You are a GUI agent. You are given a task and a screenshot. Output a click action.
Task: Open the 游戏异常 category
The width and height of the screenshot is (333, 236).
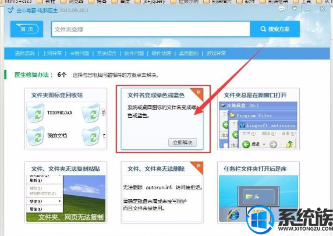tap(216, 54)
